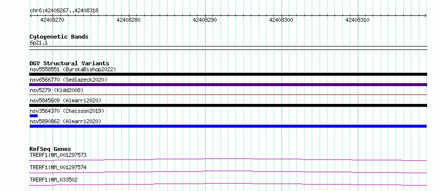This screenshot has width=441, height=191.
Task: Click the magenta line for TRERF1|NM_001297574
Action: pyautogui.click(x=228, y=172)
